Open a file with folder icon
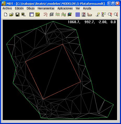Image resolution: width=121 pixels, height=124 pixels. [x=11, y=14]
